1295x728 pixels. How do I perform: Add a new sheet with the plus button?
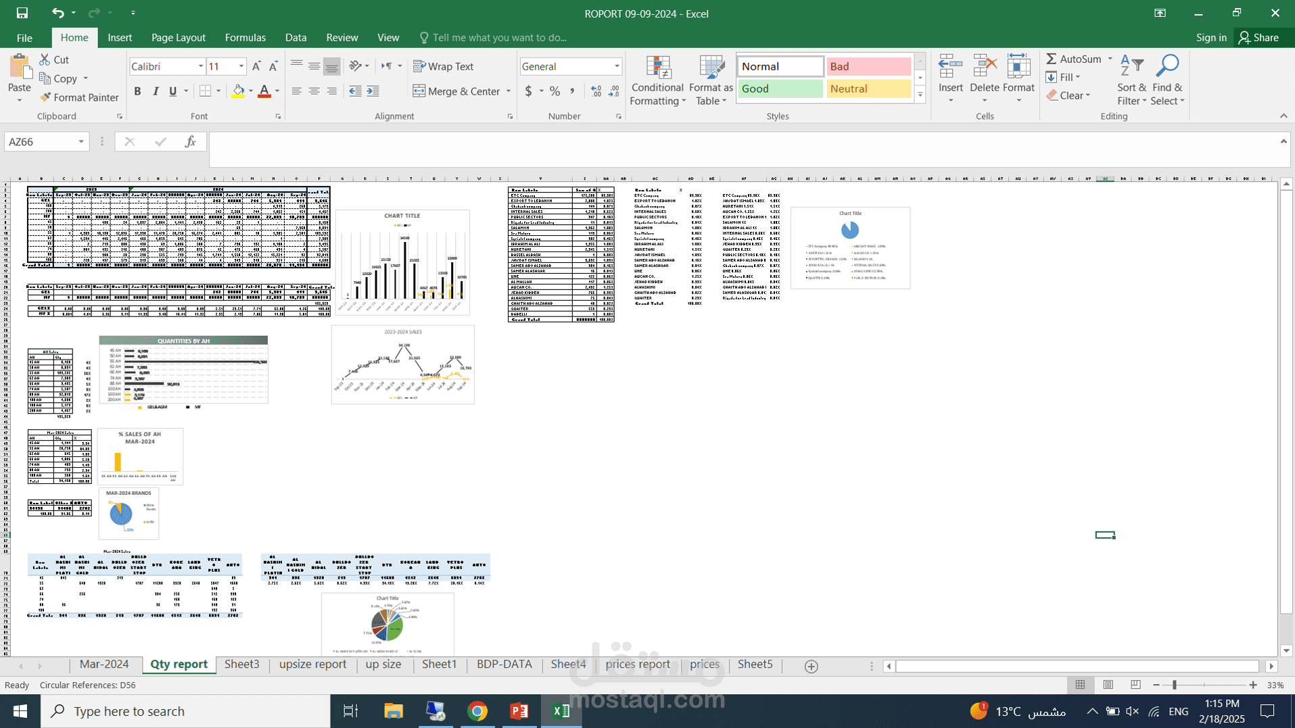tap(811, 666)
